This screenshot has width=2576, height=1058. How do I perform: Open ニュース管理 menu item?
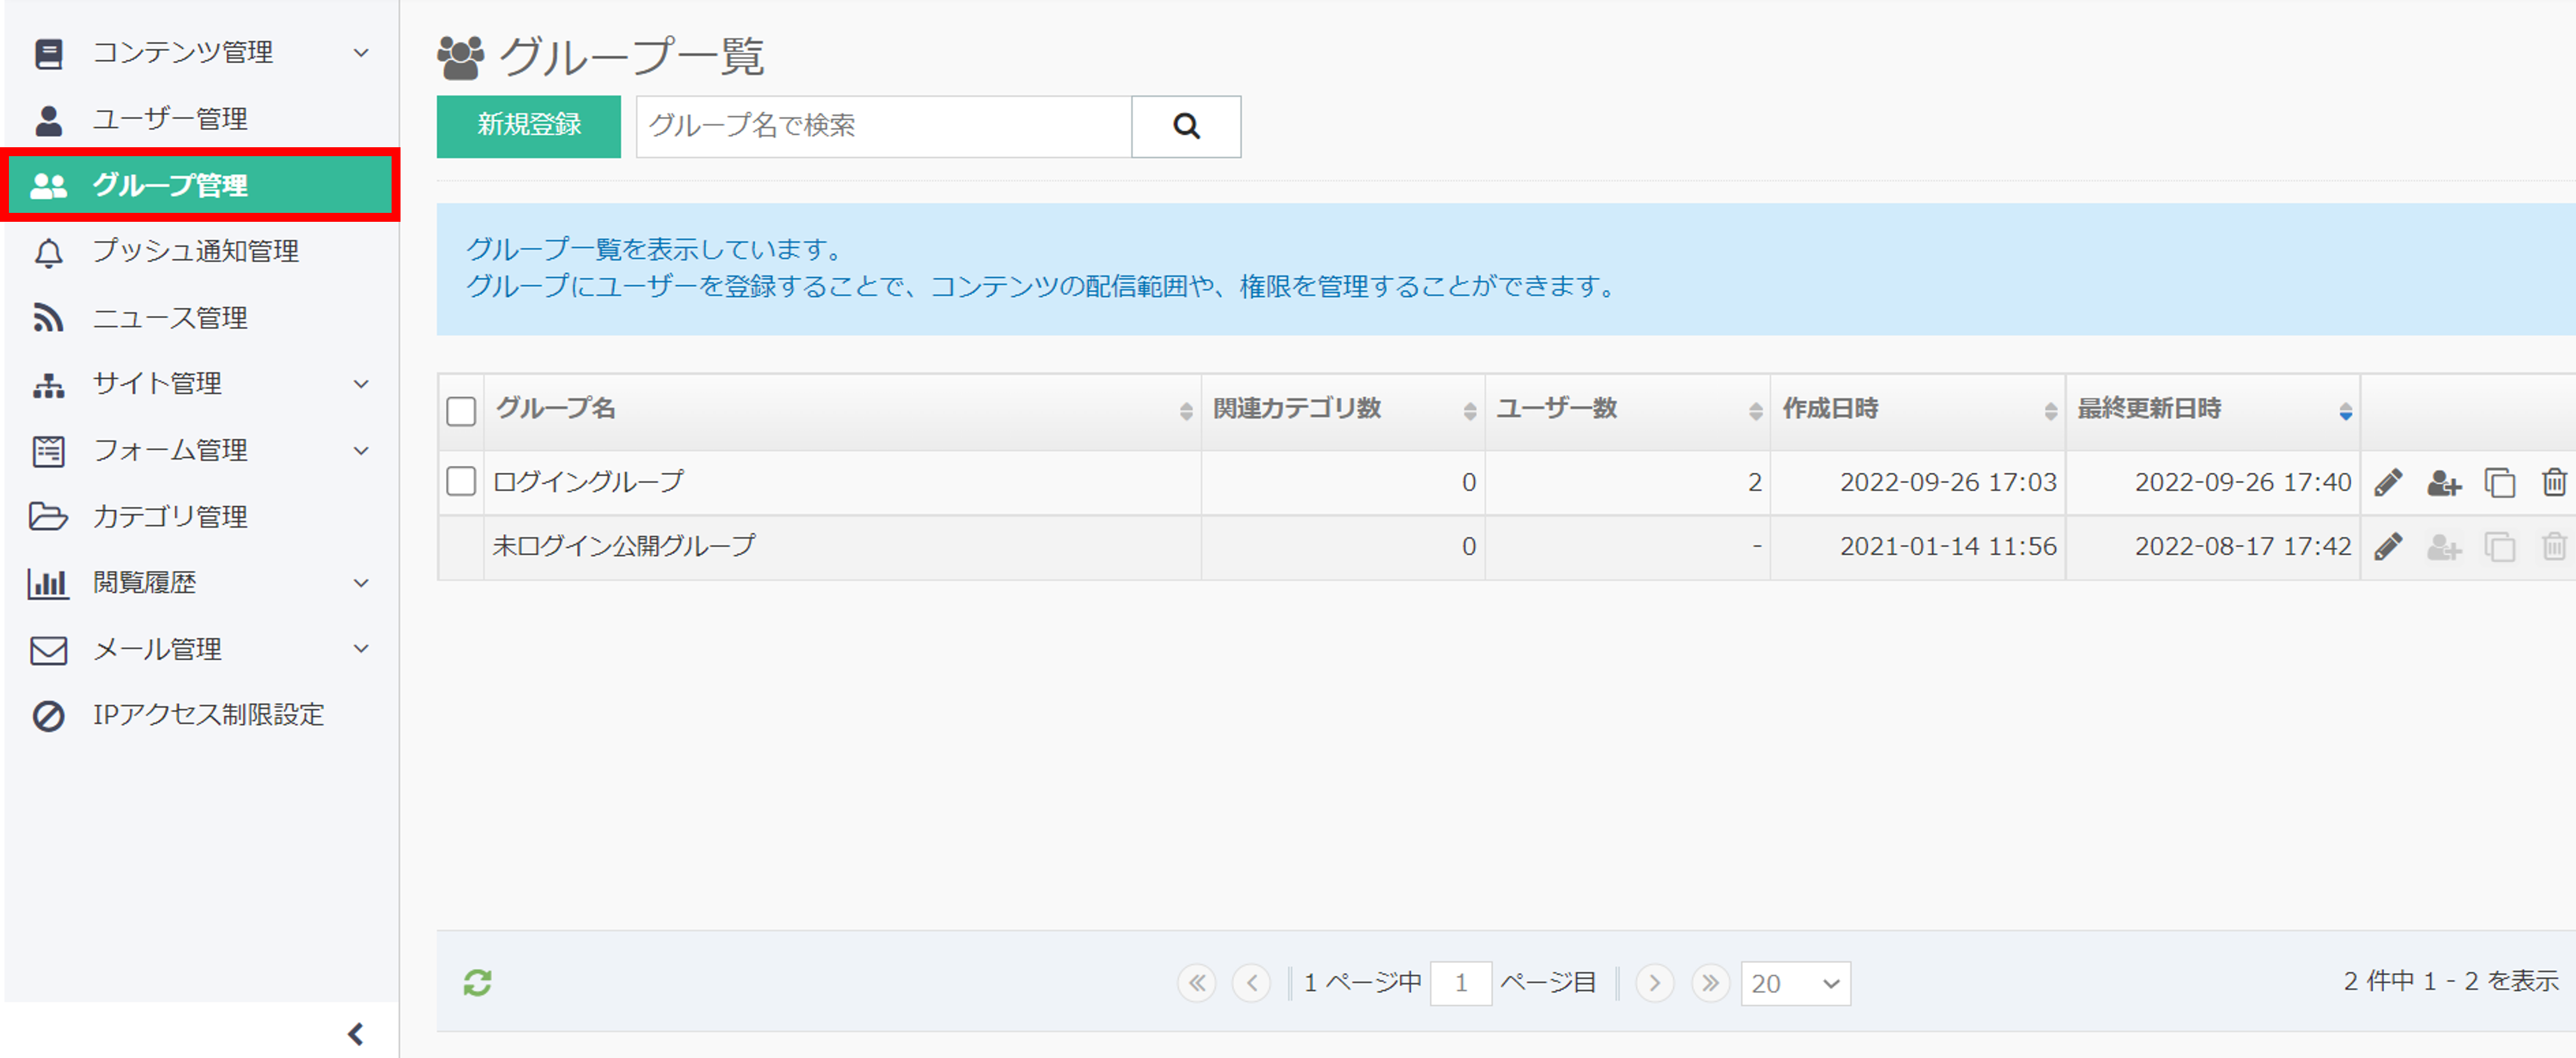point(200,319)
